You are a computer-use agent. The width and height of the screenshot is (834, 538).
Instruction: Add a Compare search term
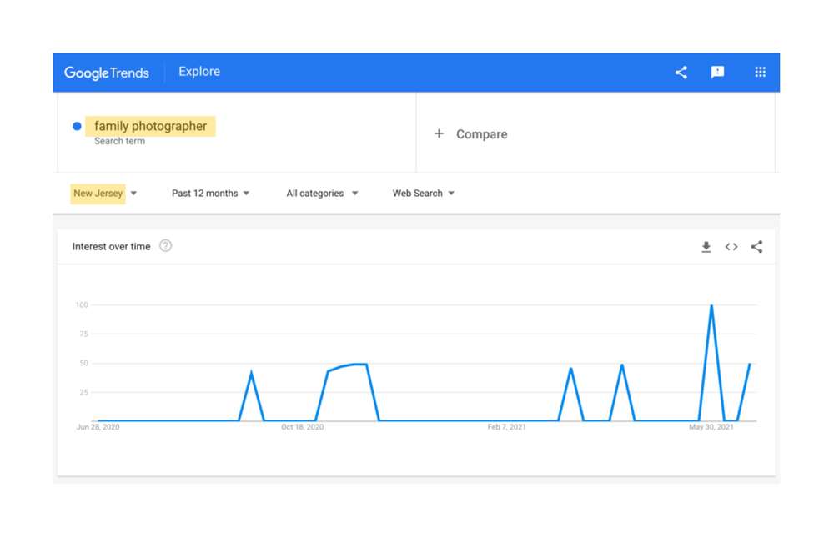click(481, 134)
